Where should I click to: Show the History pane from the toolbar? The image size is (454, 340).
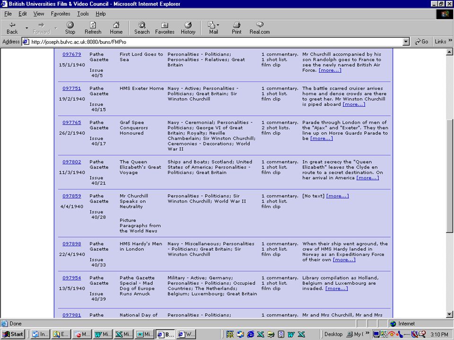(x=188, y=28)
